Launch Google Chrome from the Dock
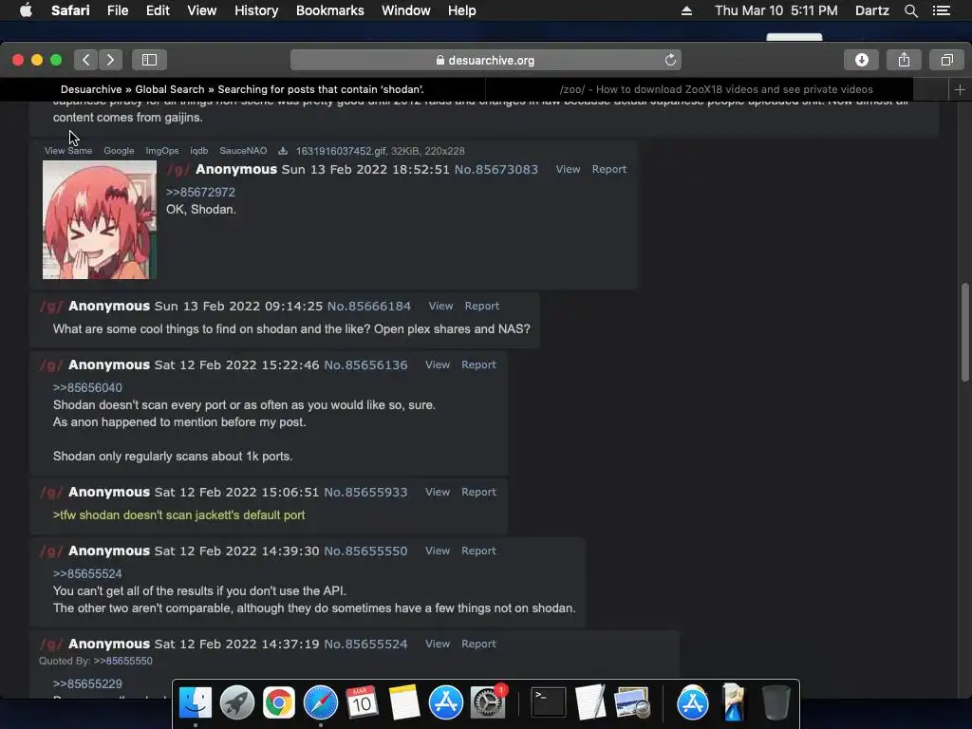The height and width of the screenshot is (729, 972). 278,702
